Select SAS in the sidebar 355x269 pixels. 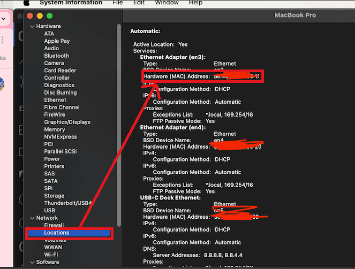point(49,174)
